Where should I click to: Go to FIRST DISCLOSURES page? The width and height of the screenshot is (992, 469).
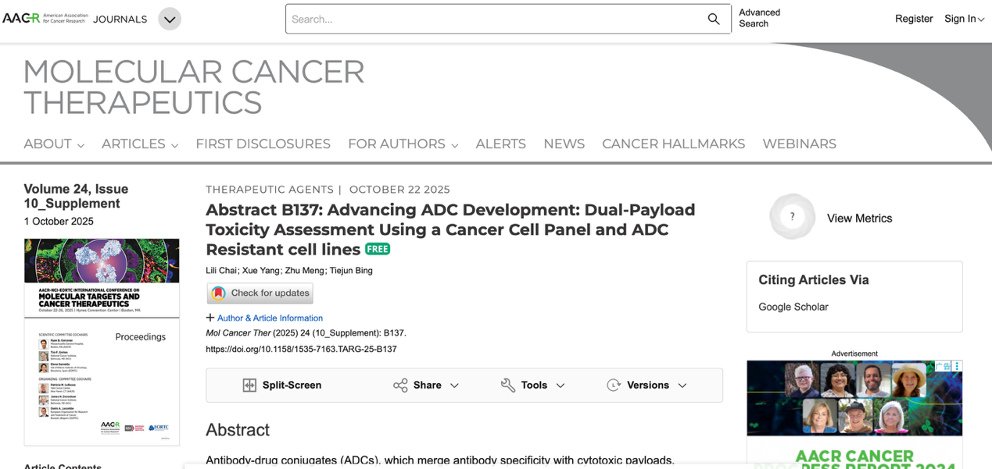point(263,144)
